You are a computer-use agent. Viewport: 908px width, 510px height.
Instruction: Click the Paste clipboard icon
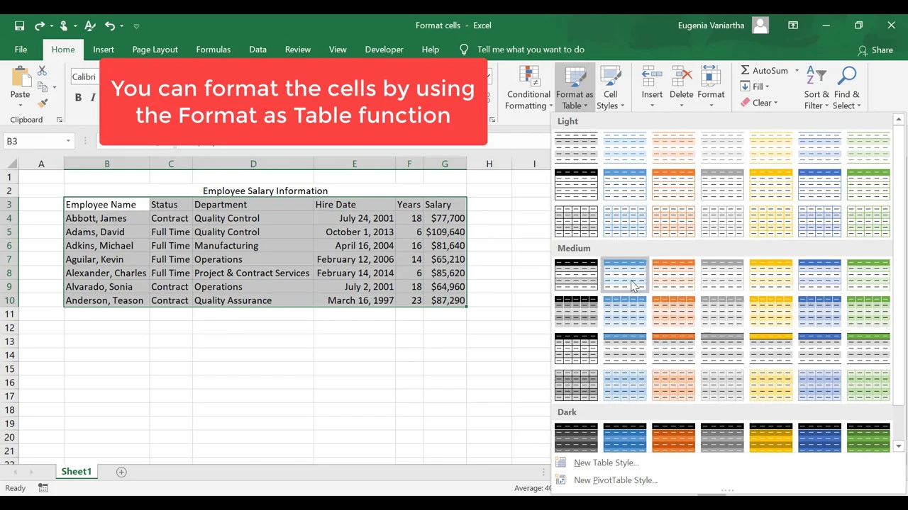click(x=20, y=76)
